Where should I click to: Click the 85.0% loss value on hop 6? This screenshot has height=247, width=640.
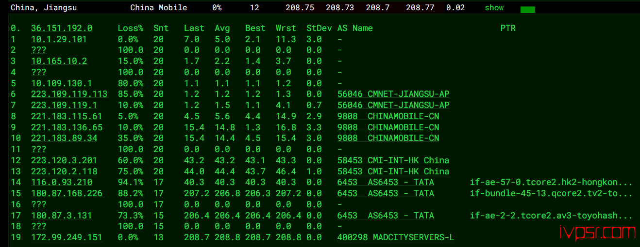click(x=131, y=94)
